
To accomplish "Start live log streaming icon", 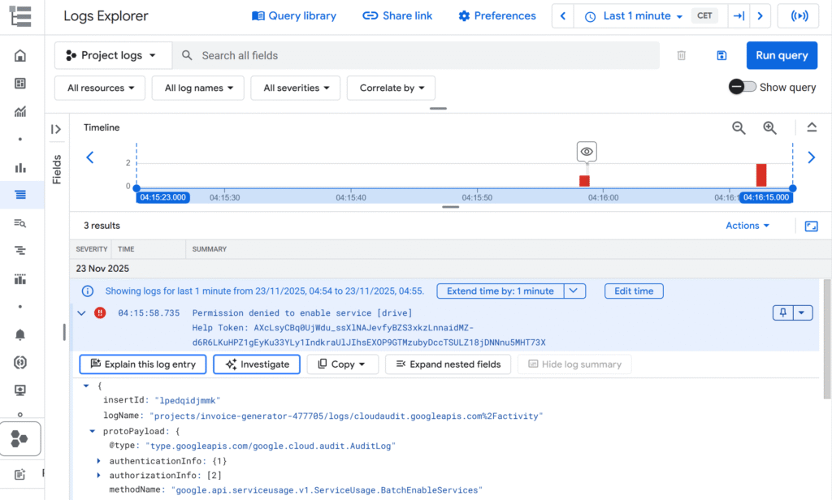I will (797, 16).
